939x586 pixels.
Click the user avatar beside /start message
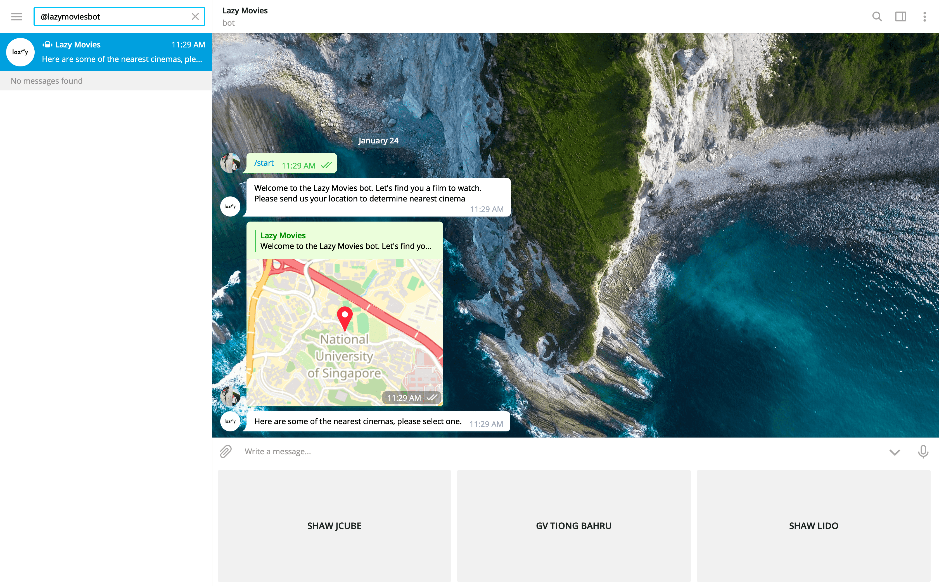click(230, 163)
